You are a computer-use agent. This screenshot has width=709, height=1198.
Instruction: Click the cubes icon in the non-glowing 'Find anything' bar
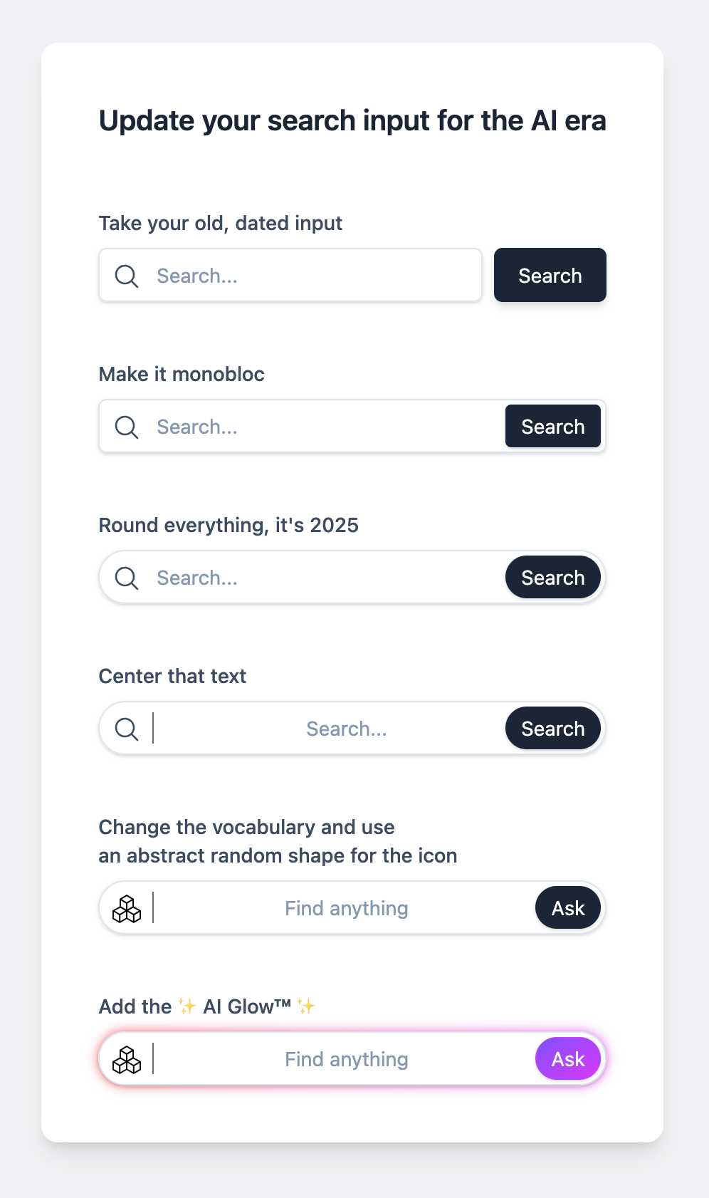click(127, 909)
